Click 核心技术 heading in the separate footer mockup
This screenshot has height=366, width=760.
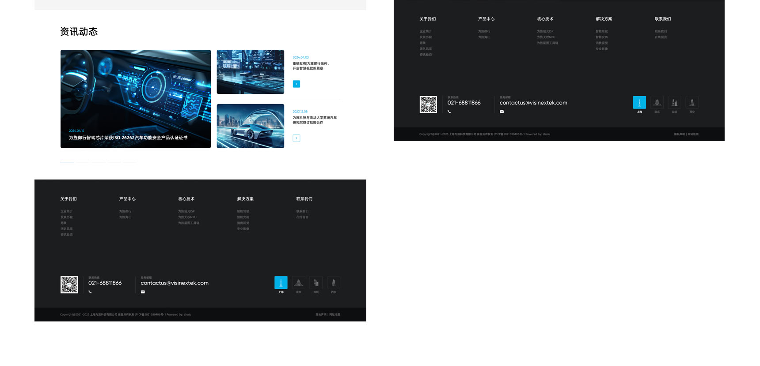(545, 19)
